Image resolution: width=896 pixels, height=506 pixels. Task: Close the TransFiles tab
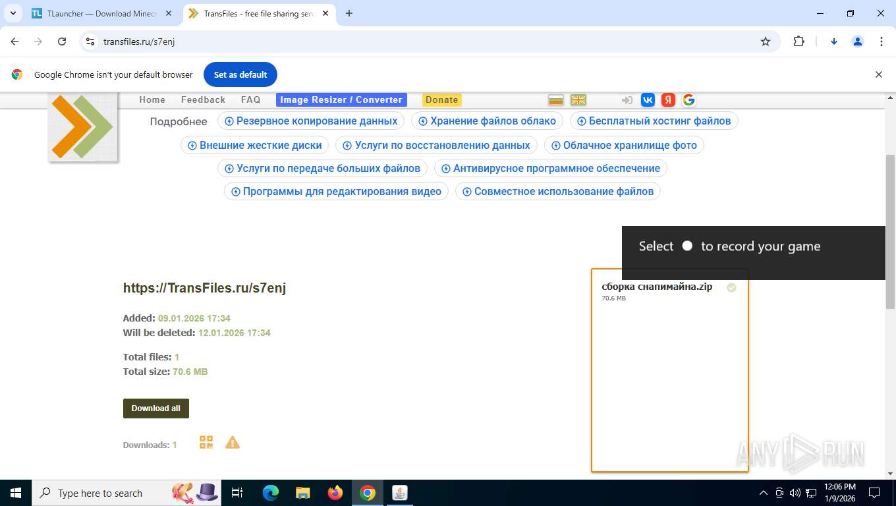pyautogui.click(x=326, y=13)
